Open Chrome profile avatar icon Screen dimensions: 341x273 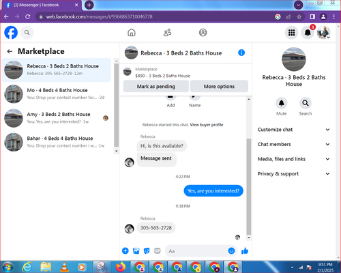323,16
